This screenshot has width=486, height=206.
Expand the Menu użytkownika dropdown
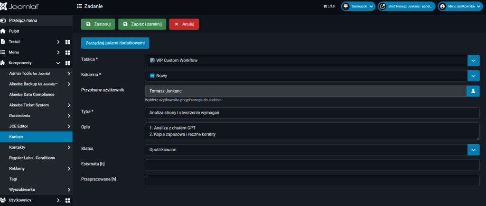click(459, 7)
